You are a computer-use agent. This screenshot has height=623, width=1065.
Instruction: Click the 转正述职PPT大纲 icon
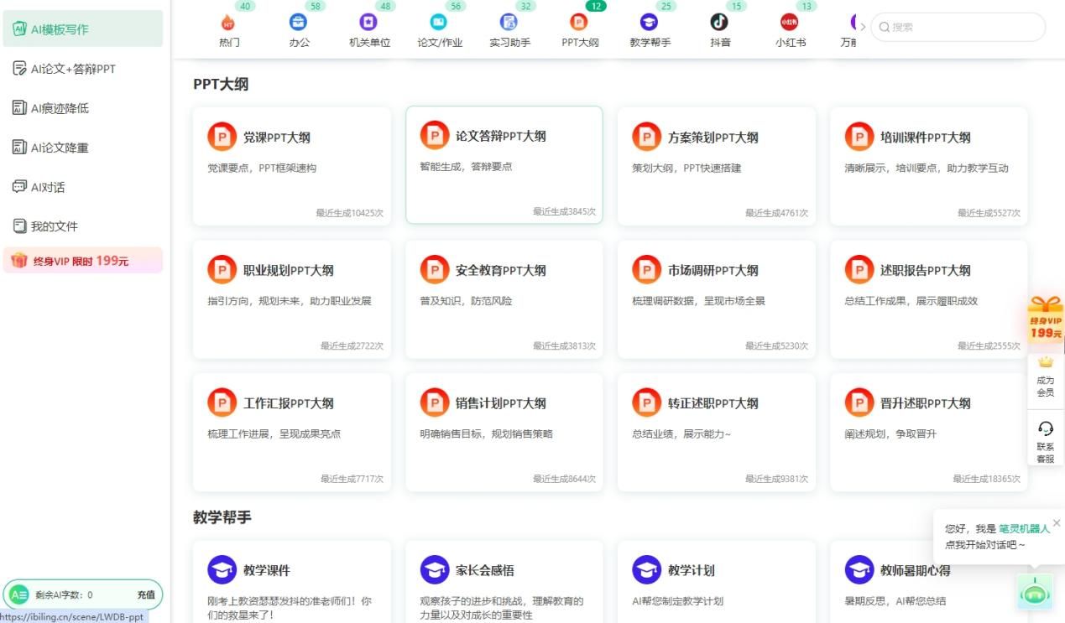click(x=646, y=402)
